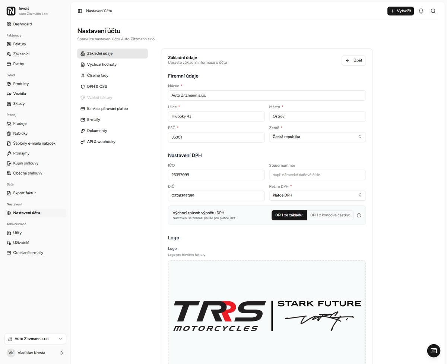The image size is (447, 364).
Task: Click the Ulice street field
Action: pyautogui.click(x=216, y=116)
